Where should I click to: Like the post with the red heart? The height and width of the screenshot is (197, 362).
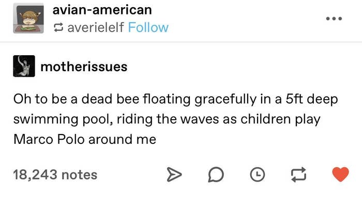(x=340, y=174)
